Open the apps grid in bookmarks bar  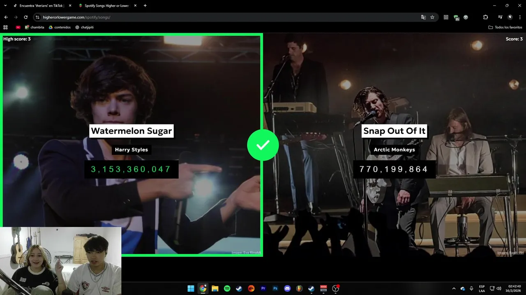[x=5, y=27]
